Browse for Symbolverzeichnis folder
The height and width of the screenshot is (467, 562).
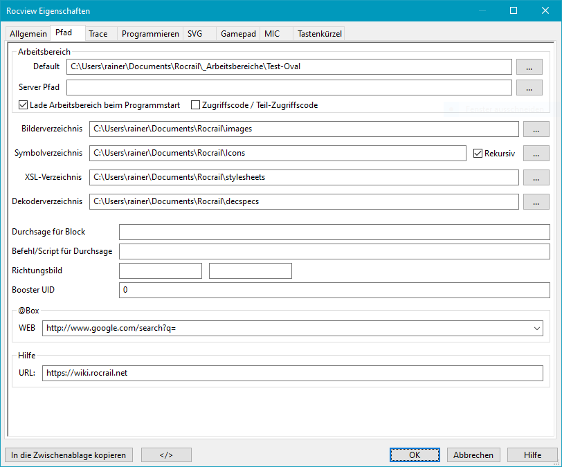tap(536, 153)
